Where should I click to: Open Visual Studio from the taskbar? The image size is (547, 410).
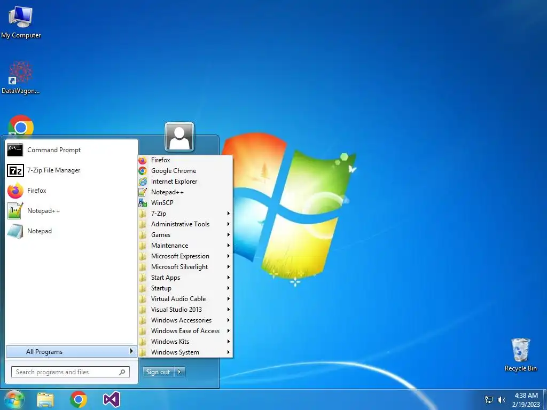(x=112, y=399)
